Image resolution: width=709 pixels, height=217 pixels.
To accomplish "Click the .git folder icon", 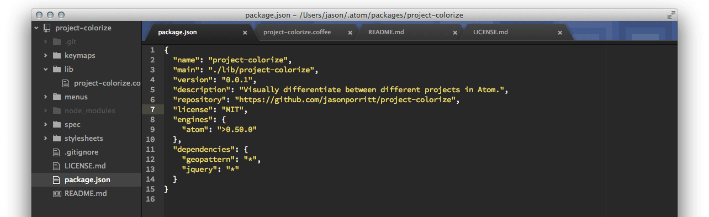I will click(x=56, y=42).
